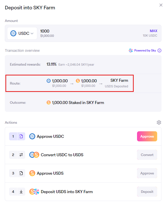Click the Sky logo in Powered by Sky

point(131,50)
